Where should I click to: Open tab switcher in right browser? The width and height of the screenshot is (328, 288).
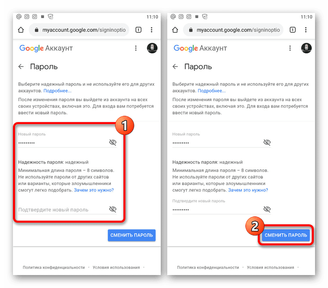click(x=292, y=30)
